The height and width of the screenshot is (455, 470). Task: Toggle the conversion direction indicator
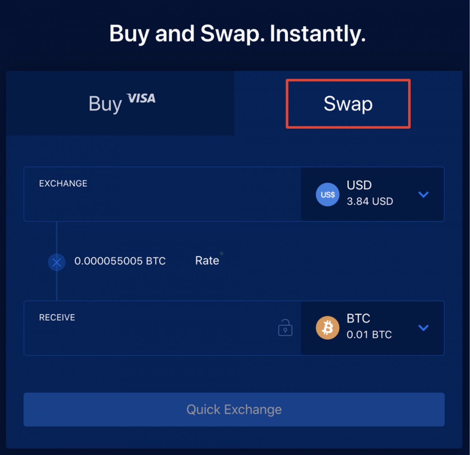57,262
